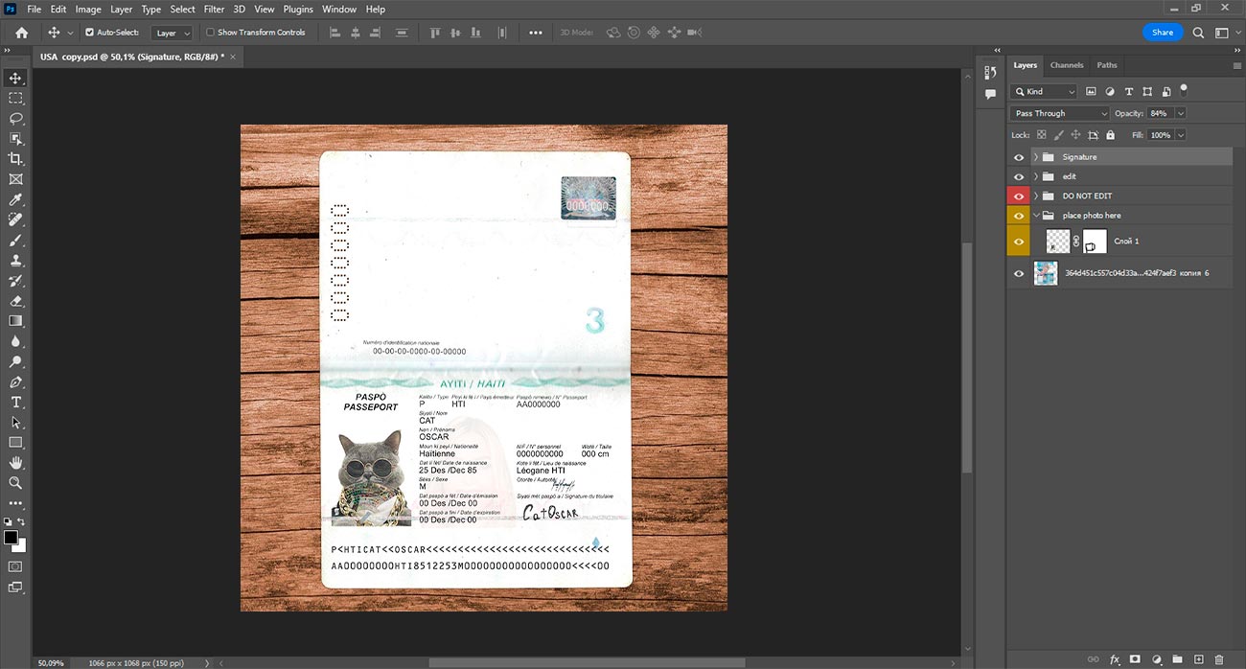The width and height of the screenshot is (1246, 669).
Task: Toggle Quick Mask mode
Action: pyautogui.click(x=15, y=567)
